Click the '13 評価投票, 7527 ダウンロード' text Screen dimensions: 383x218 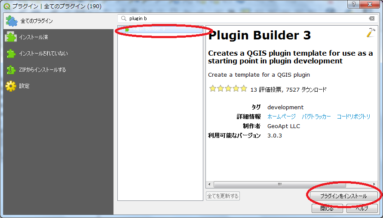288,90
